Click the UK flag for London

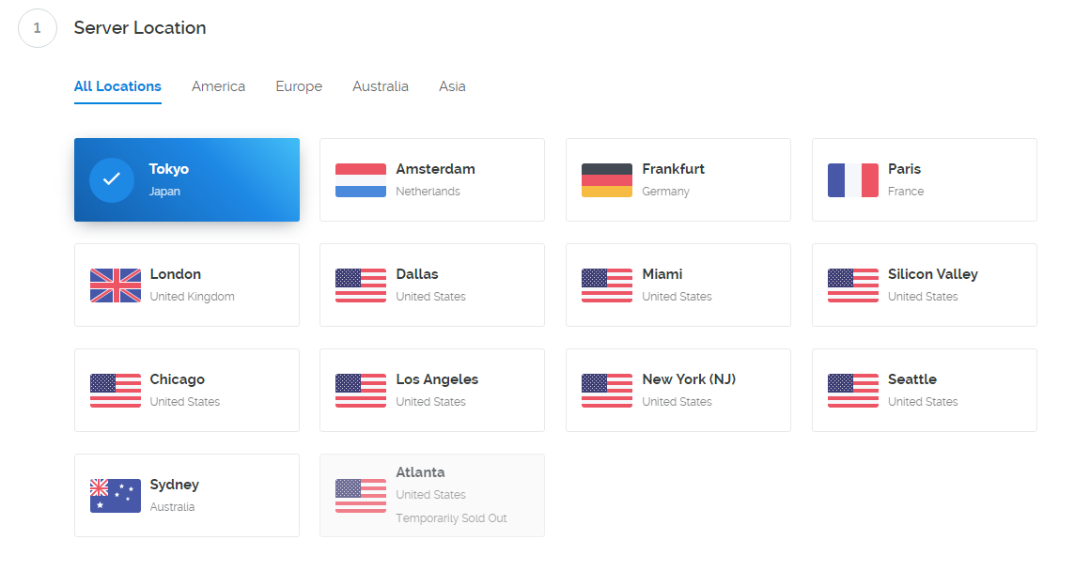[116, 285]
